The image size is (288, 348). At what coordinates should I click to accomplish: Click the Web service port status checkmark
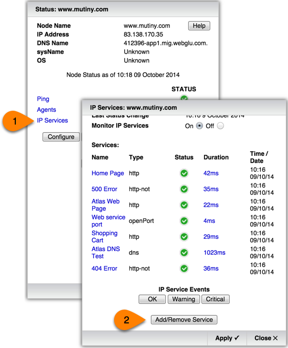click(184, 221)
